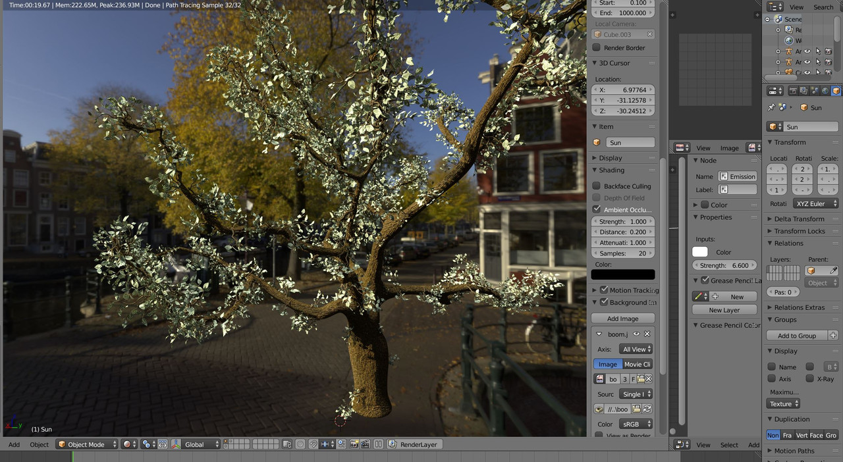Click the OpenGL animation clapper icon
The width and height of the screenshot is (843, 462).
coord(365,444)
